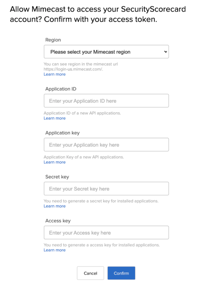Open 'Learn more' below Application key
This screenshot has width=197, height=292.
point(55,162)
